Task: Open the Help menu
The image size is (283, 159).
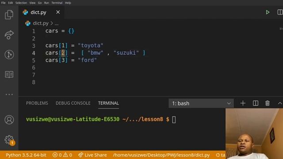Action: pos(68,3)
